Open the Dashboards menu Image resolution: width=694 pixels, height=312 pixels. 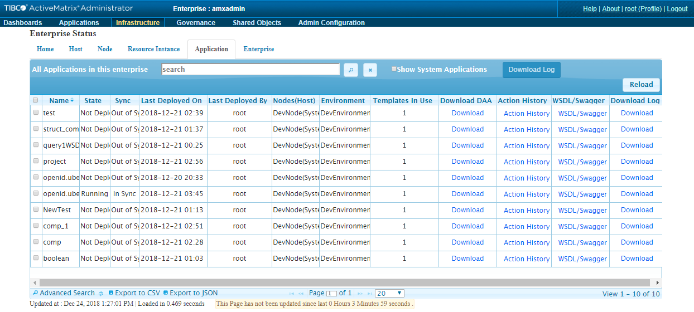pos(23,23)
